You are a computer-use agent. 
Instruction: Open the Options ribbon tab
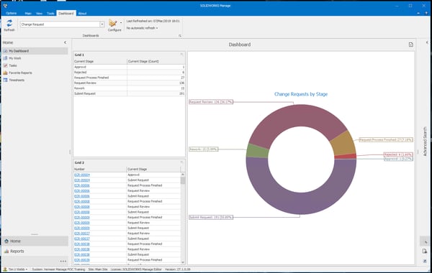click(x=11, y=13)
